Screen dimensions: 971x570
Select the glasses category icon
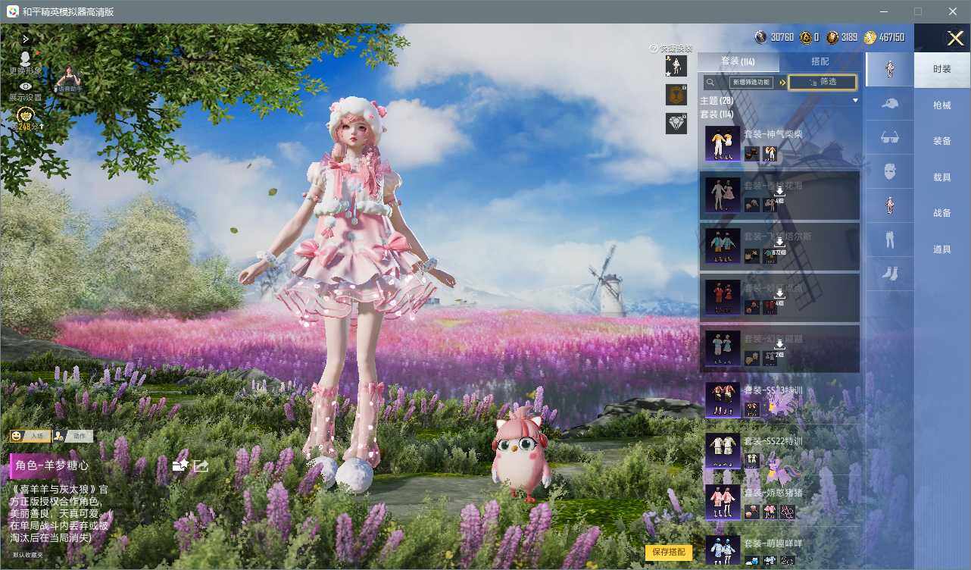[x=889, y=138]
